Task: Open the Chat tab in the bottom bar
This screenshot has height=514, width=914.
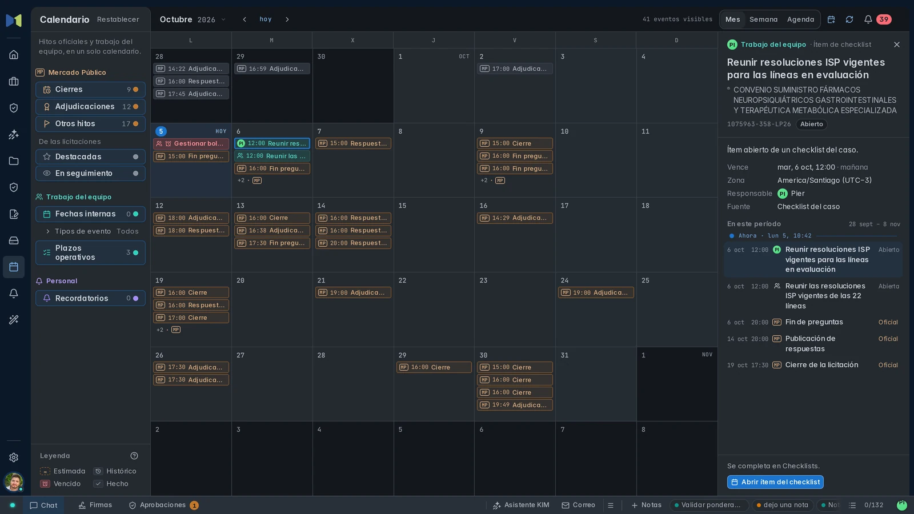Action: click(x=43, y=505)
